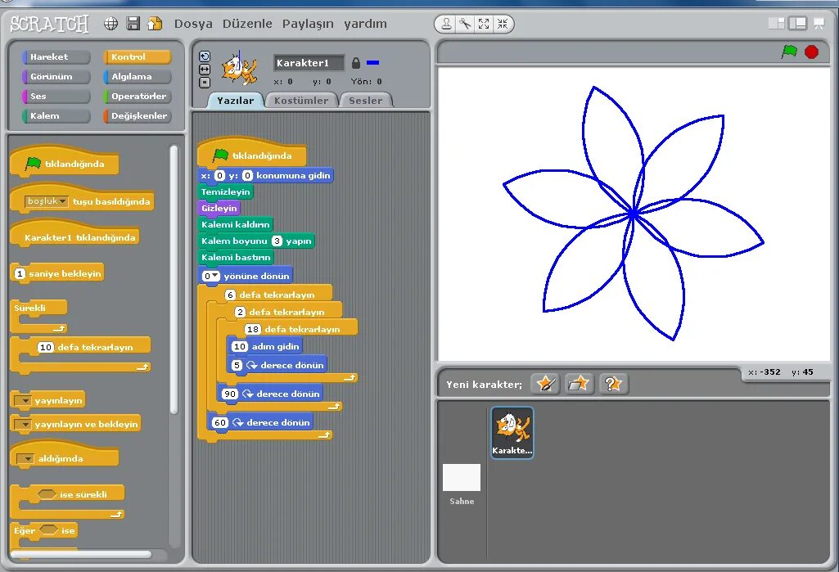The height and width of the screenshot is (572, 839).
Task: Set rotation style to can rotate
Action: [x=205, y=56]
